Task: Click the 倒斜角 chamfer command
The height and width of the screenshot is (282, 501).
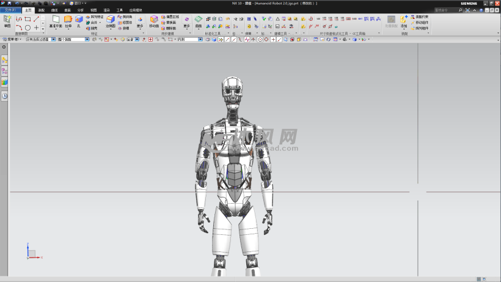Action: (x=125, y=17)
